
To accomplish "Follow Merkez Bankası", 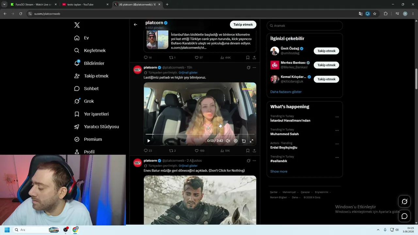I will 326,65.
